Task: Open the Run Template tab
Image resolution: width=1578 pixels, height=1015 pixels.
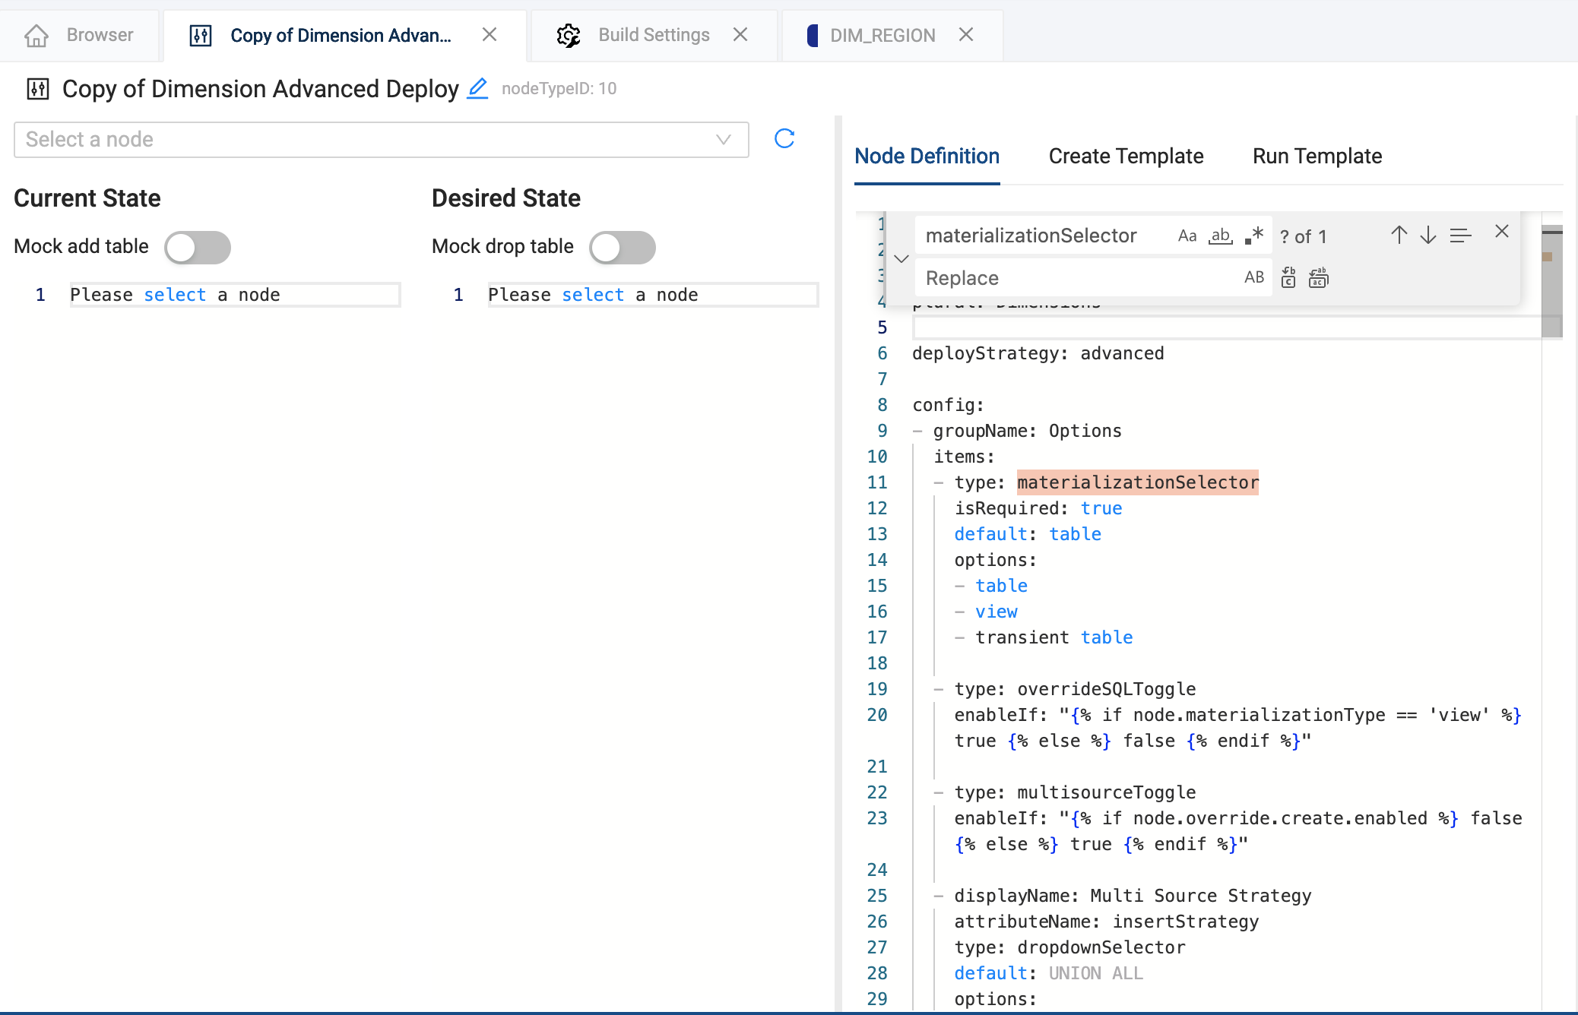Action: point(1317,157)
